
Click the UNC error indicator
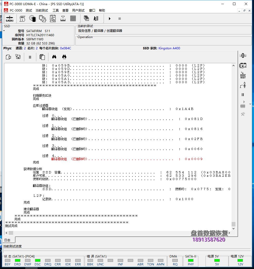[100, 261]
